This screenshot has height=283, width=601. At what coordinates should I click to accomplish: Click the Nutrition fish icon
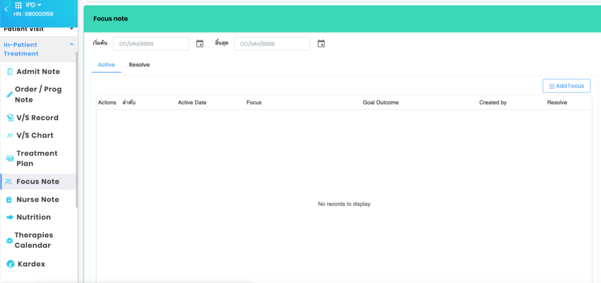pyautogui.click(x=9, y=217)
